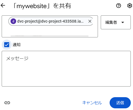The height and width of the screenshot is (110, 133).
Task: Select the dvc-project@dvc-project-433508 email chip
Action: tap(51, 21)
